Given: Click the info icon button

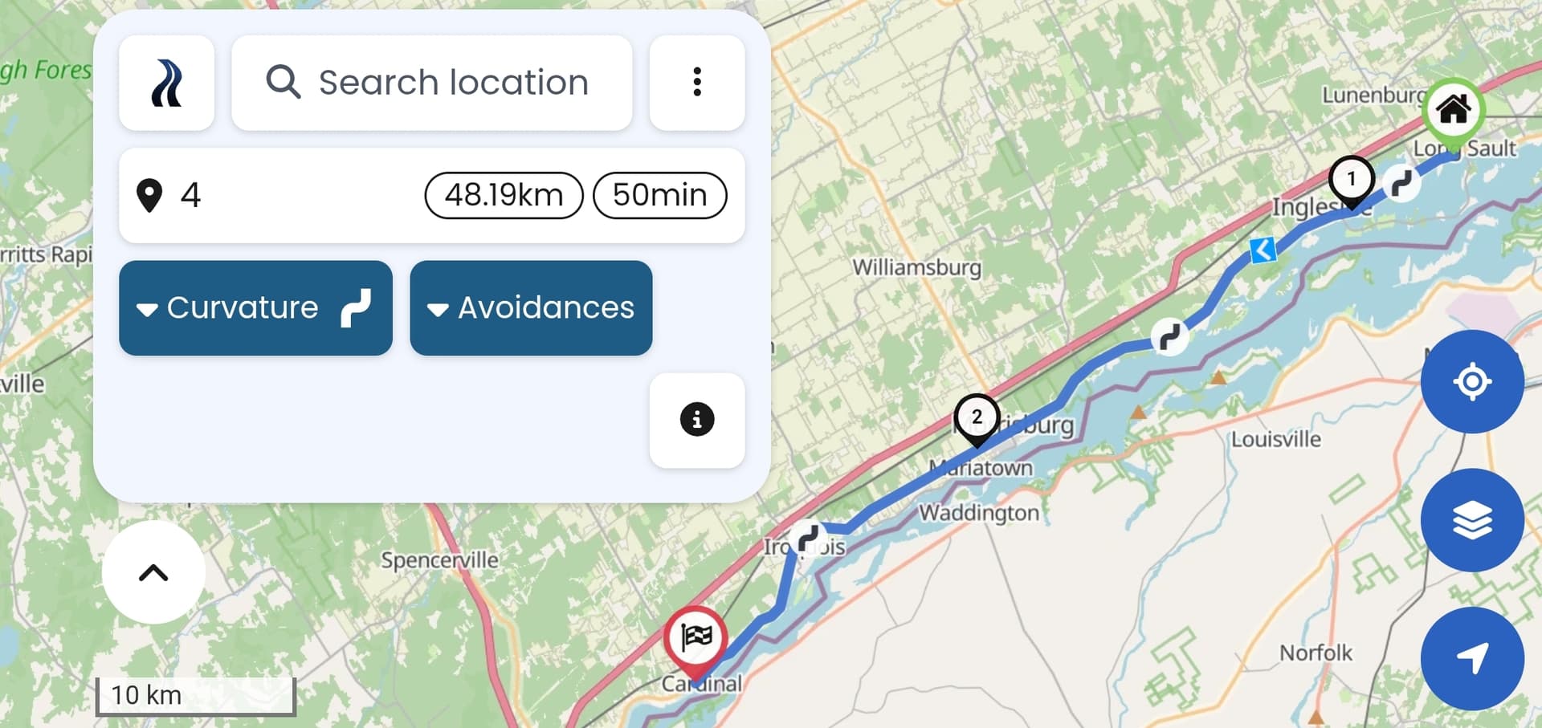Looking at the screenshot, I should click(x=696, y=420).
